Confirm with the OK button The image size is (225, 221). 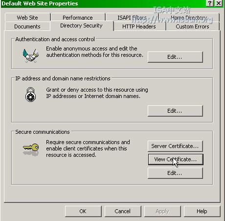coord(83,211)
